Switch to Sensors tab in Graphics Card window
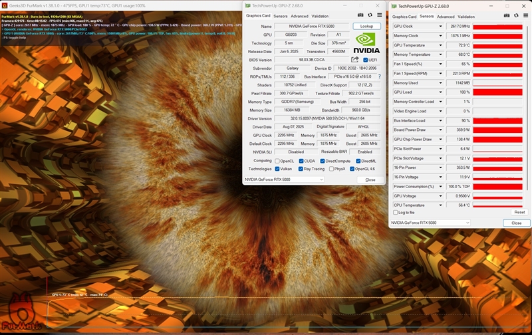Image resolution: width=532 pixels, height=335 pixels. click(280, 16)
